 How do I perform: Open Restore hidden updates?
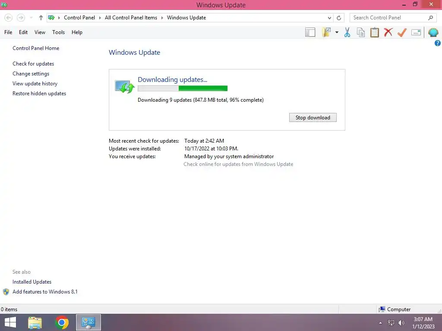coord(39,94)
